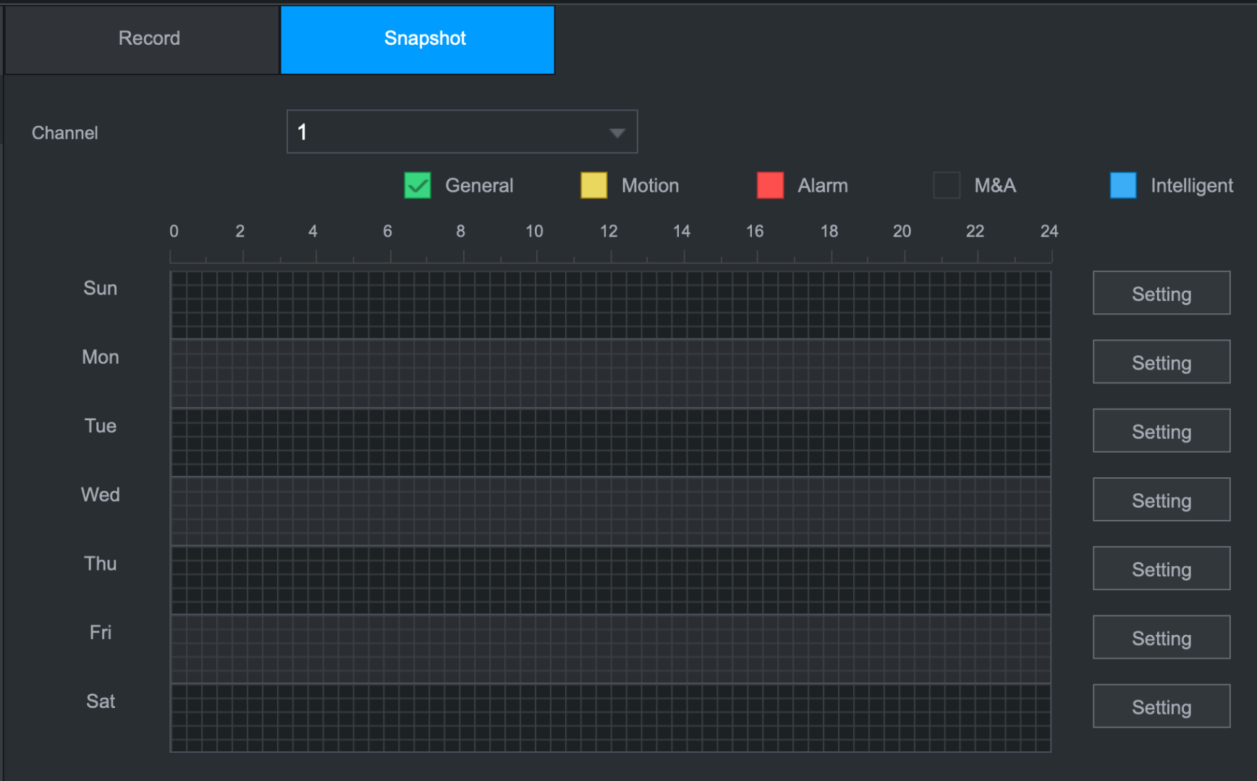Open Setting for Wednesday schedule
Viewport: 1257px width, 781px height.
(1161, 499)
